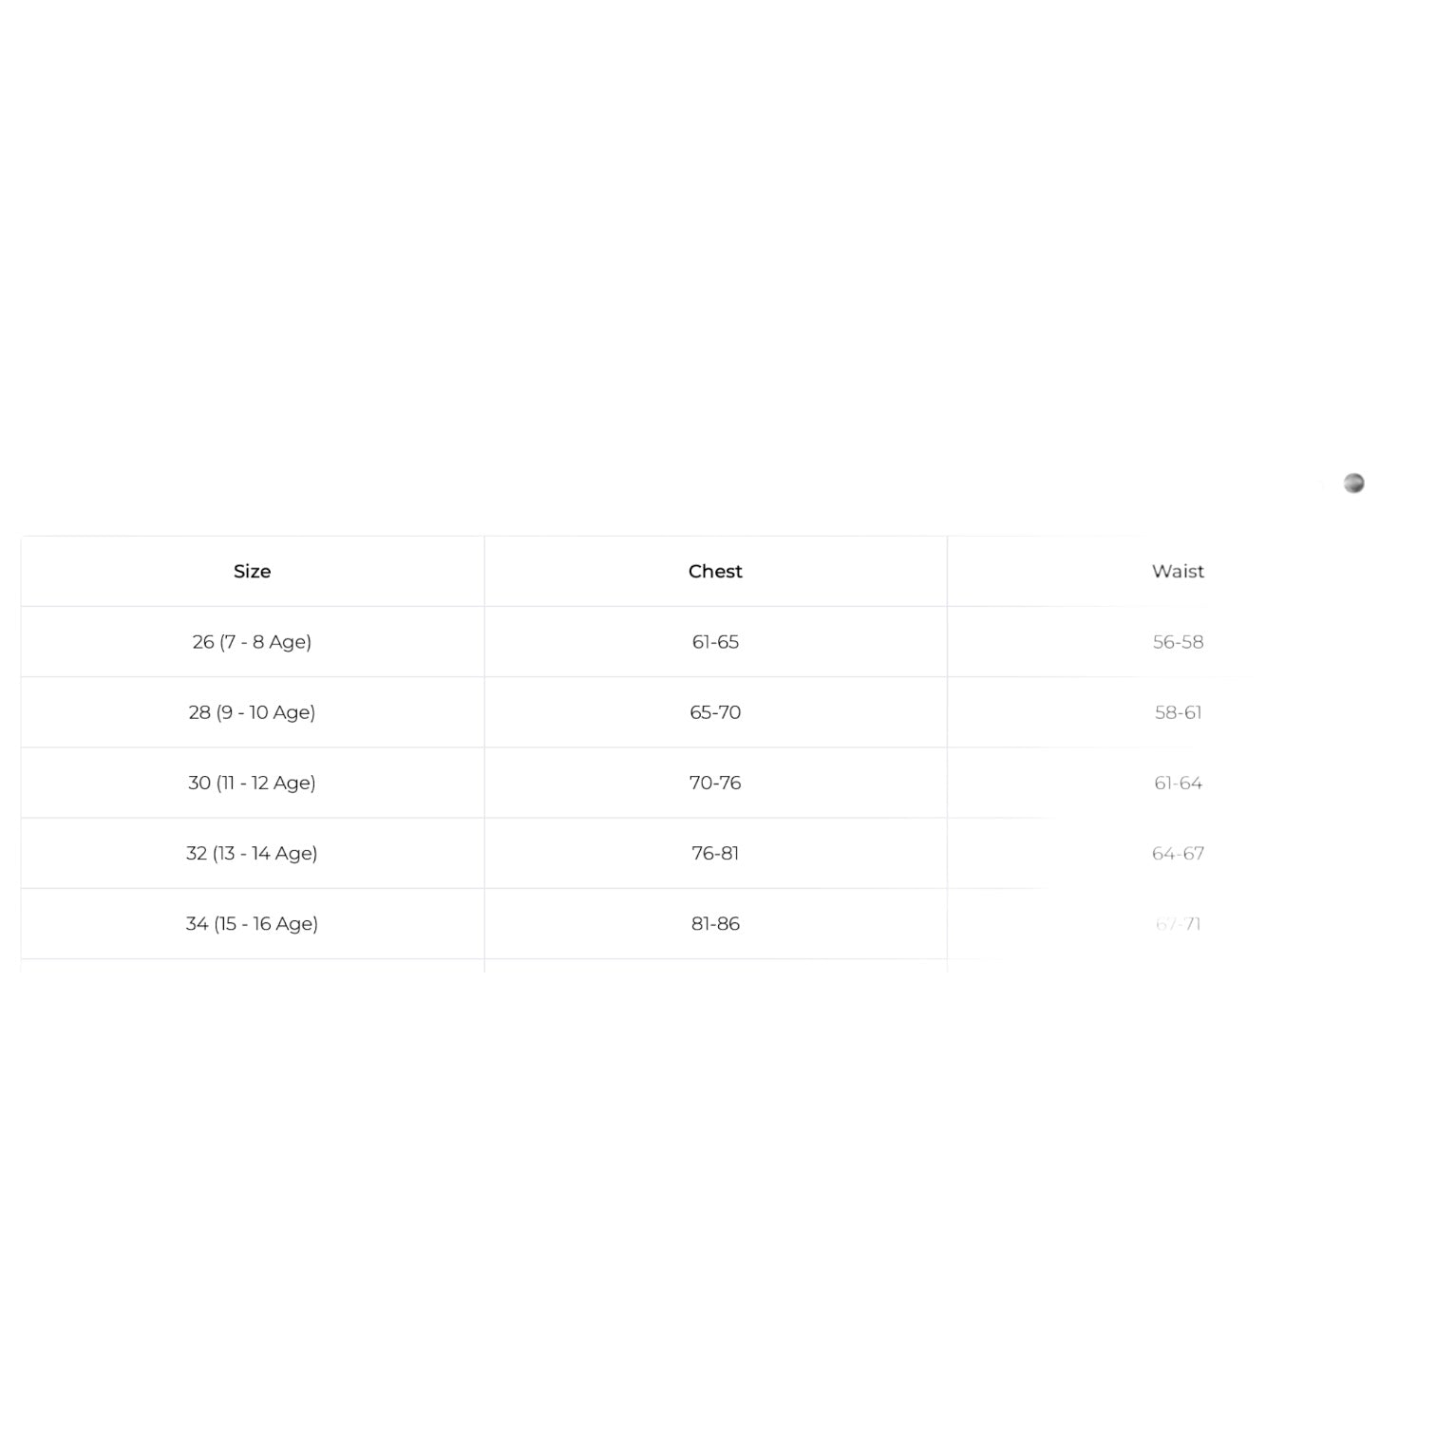Choose size 32 (13 - 14 Age)
The height and width of the screenshot is (1436, 1436).
pyautogui.click(x=252, y=853)
